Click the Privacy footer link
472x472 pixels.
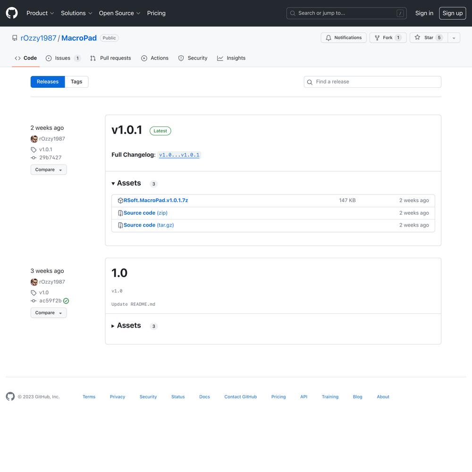(118, 397)
